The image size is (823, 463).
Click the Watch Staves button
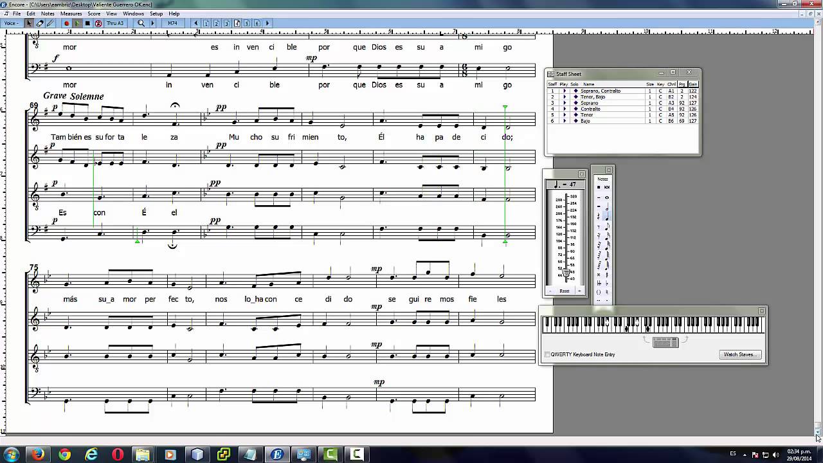pyautogui.click(x=740, y=354)
